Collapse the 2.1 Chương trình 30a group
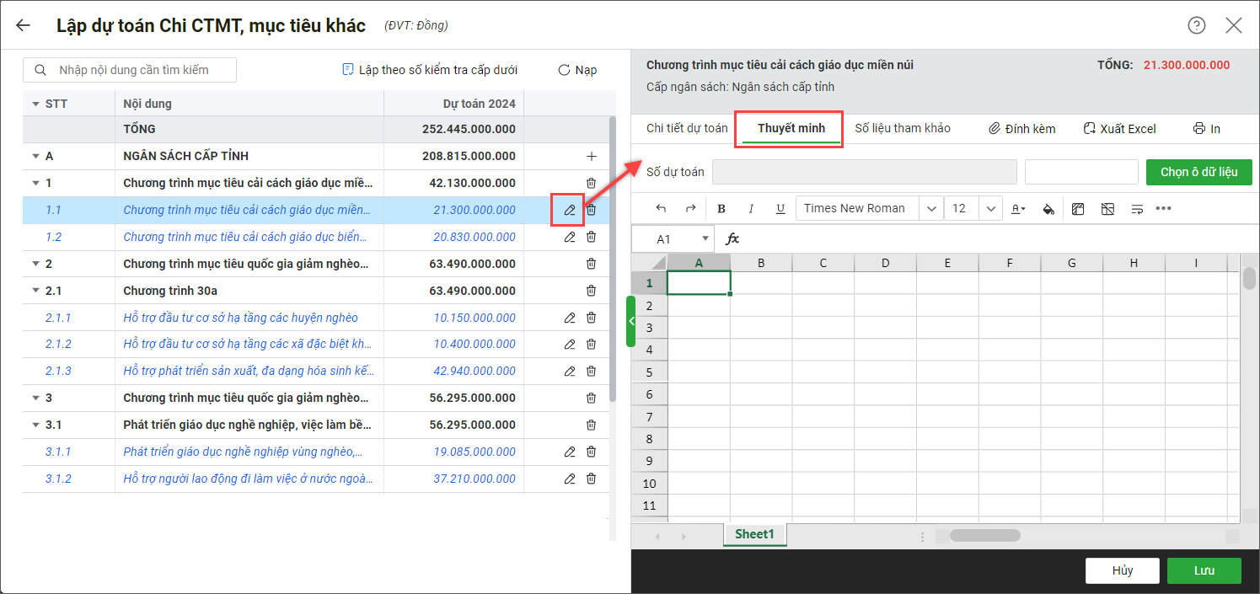Viewport: 1260px width, 594px height. coord(35,291)
